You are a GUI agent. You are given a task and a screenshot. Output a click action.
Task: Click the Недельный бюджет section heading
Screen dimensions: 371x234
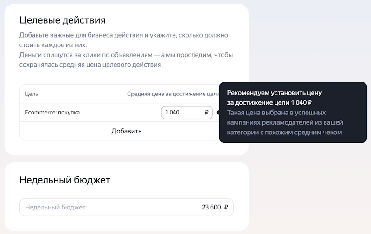tap(64, 180)
